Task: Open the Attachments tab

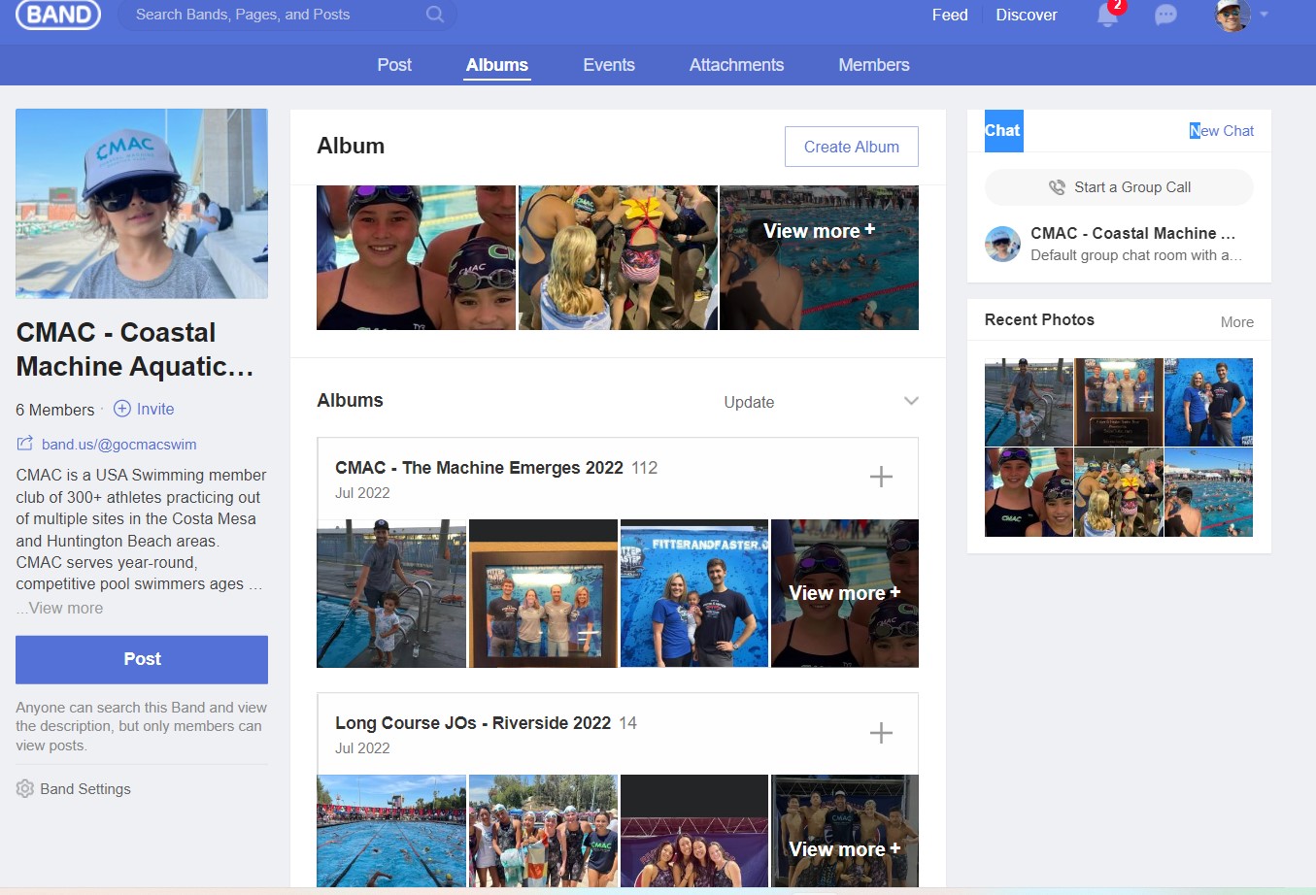Action: click(x=736, y=65)
